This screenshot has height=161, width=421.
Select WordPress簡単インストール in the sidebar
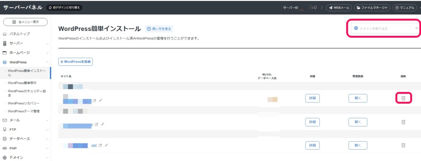coord(25,73)
